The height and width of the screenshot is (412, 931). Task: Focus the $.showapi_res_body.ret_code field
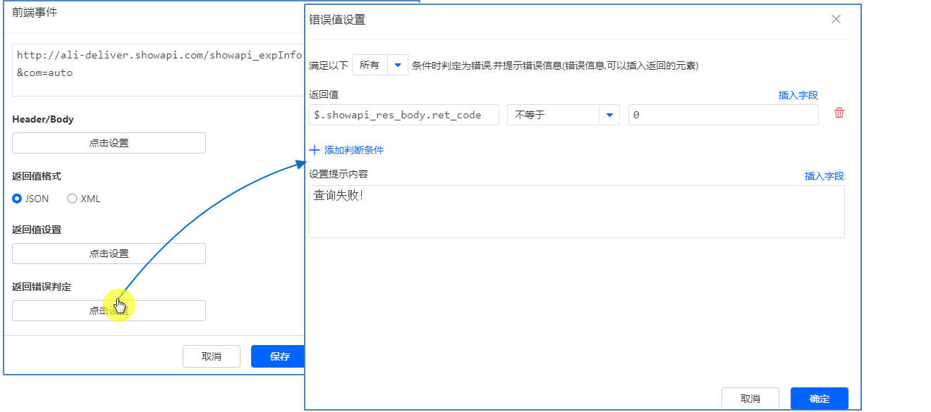click(403, 115)
